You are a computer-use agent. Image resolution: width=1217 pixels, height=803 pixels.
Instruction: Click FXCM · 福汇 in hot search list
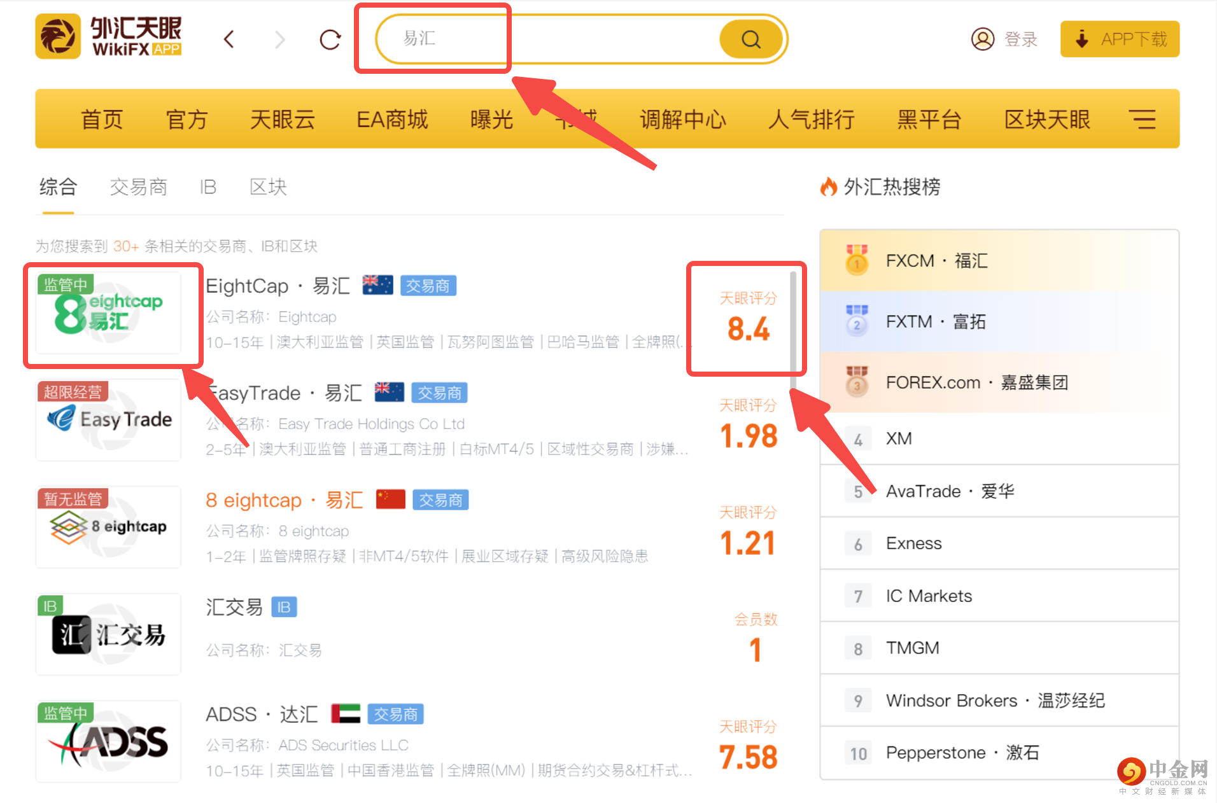point(937,261)
